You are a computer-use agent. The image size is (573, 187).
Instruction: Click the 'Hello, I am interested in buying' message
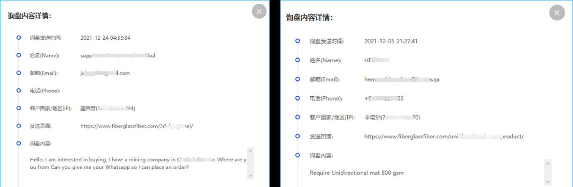pyautogui.click(x=138, y=163)
